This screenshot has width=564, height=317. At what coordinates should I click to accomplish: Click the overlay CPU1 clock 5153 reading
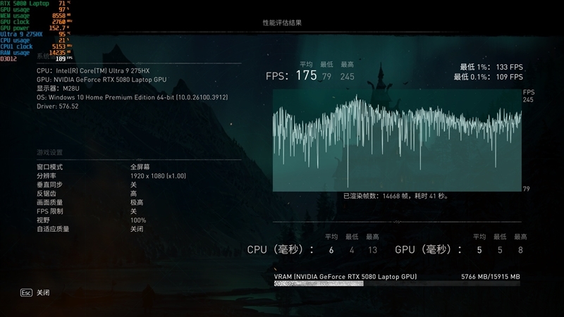[x=36, y=46]
